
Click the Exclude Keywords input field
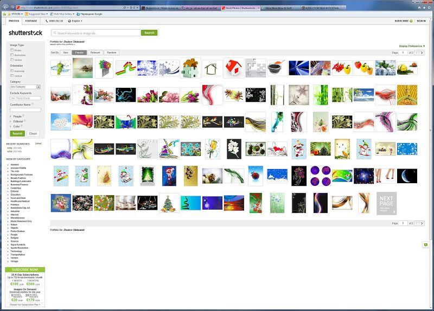click(25, 98)
